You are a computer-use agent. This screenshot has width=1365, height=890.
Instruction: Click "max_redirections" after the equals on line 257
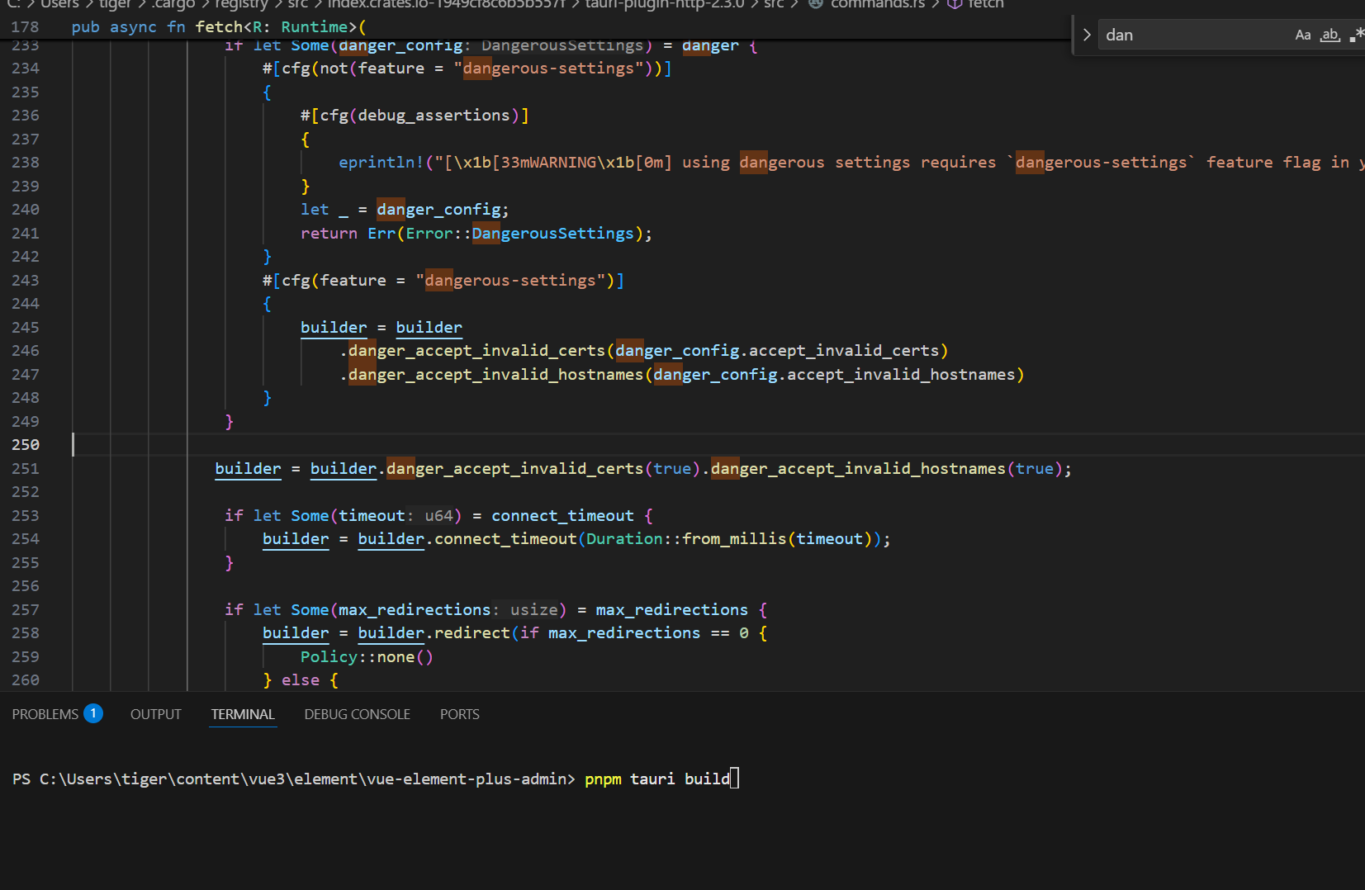pyautogui.click(x=671, y=610)
